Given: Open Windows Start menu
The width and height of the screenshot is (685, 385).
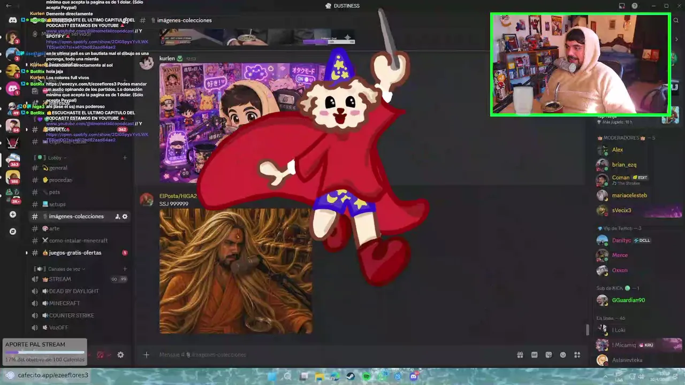Looking at the screenshot, I should [272, 376].
